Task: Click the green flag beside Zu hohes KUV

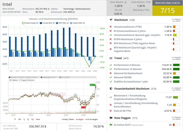Action: [x=111, y=125]
